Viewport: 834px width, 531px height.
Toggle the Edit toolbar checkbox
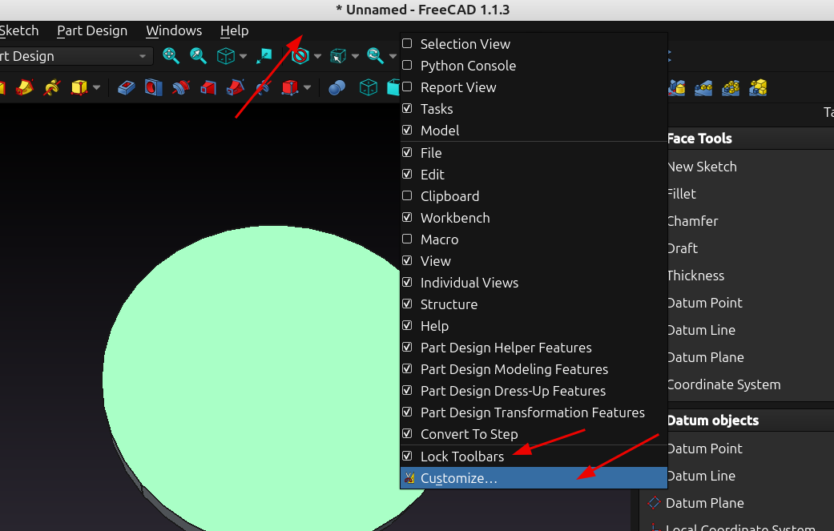[408, 175]
